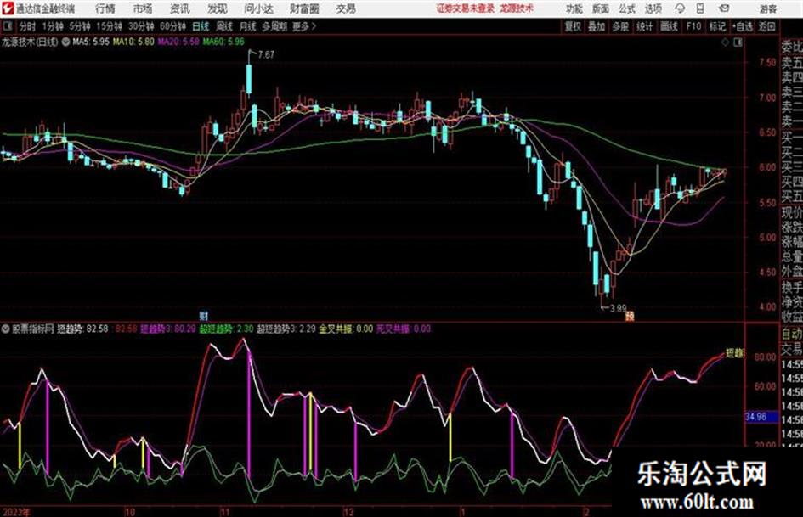Click the 标记 mark toolbar button

717,26
